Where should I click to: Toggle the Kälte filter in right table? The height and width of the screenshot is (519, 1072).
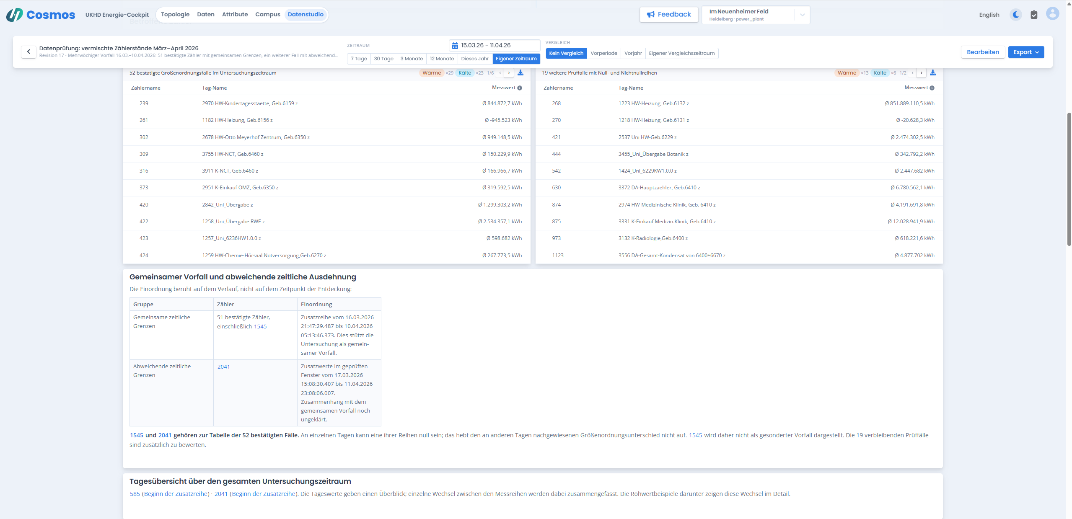[x=880, y=73]
